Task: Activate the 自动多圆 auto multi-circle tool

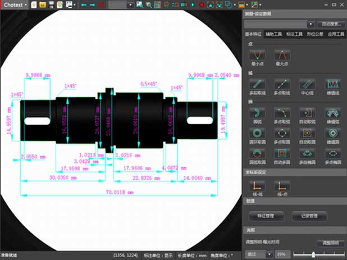Action: 281,153
